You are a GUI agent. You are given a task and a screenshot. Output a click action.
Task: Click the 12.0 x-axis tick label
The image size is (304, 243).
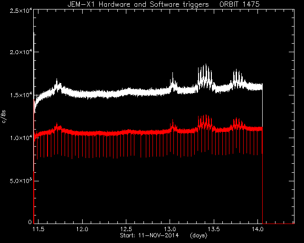click(82, 229)
